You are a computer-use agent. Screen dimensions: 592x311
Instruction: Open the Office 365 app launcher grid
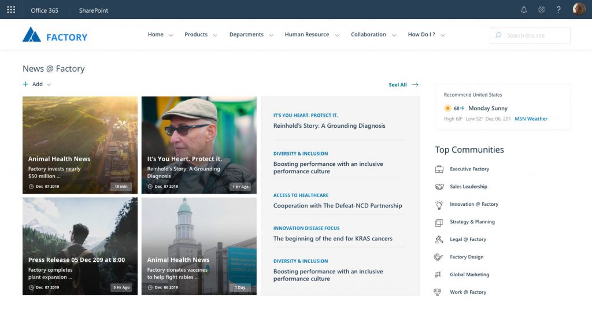point(11,10)
